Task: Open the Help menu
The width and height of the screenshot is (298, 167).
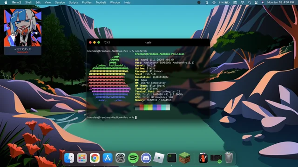Action: coord(127,2)
